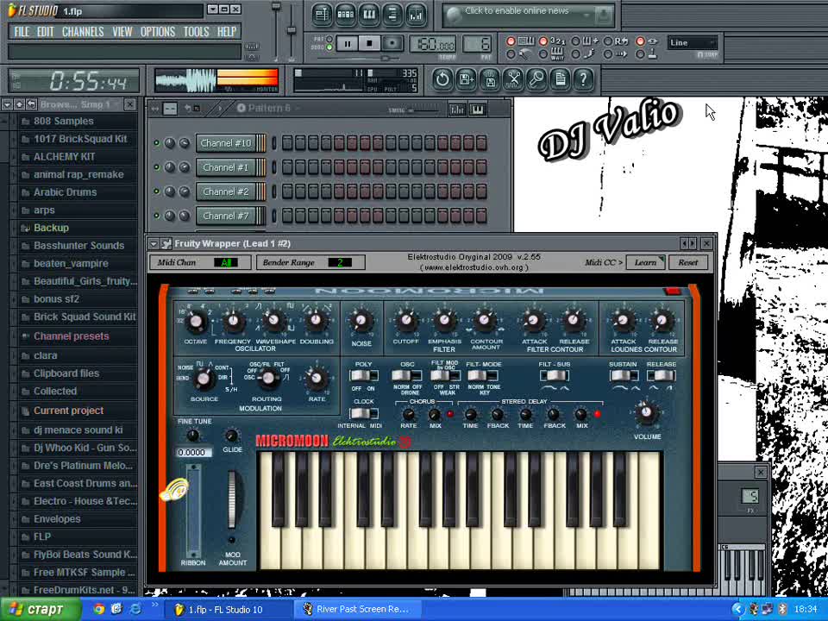Toggle the browser view icon
828x621 pixels.
[x=392, y=15]
